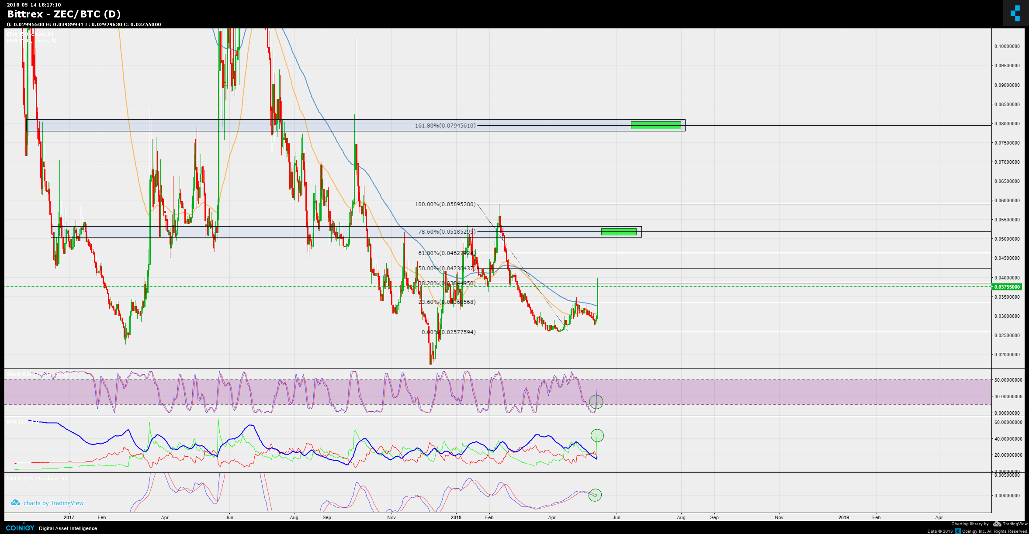Image resolution: width=1029 pixels, height=534 pixels.
Task: Click the 80.00000000 Stoch RSI axis label
Action: click(1008, 380)
